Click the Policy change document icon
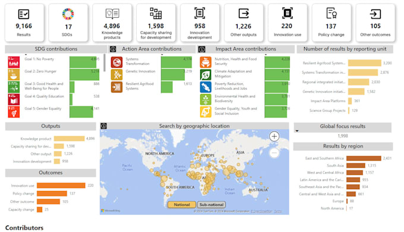The width and height of the screenshot is (404, 232). tap(332, 14)
